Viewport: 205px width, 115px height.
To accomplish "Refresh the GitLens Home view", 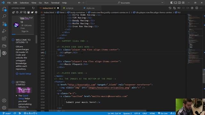I will [x=33, y=8].
